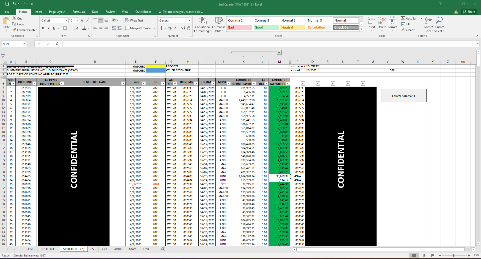Image resolution: width=481 pixels, height=259 pixels.
Task: Click the Share button
Action: 469,12
